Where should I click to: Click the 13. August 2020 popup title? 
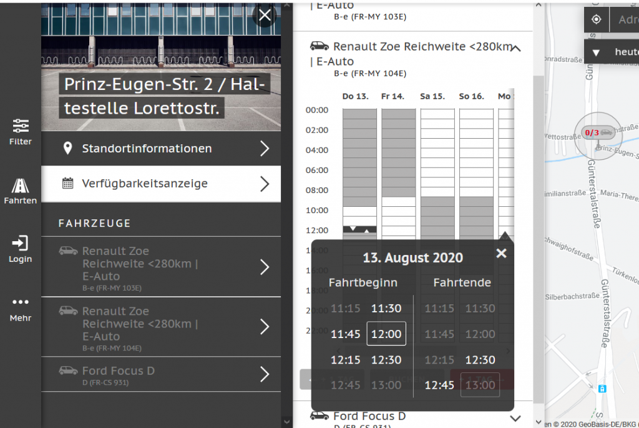[413, 258]
